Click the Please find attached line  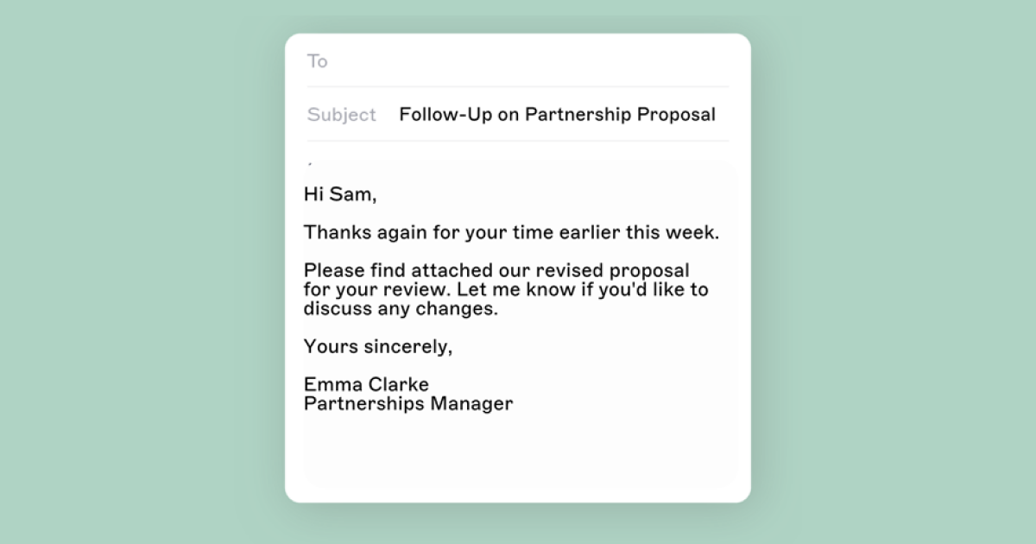tap(496, 270)
